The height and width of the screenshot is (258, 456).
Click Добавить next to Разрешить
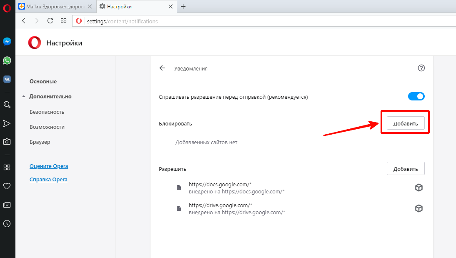point(406,168)
